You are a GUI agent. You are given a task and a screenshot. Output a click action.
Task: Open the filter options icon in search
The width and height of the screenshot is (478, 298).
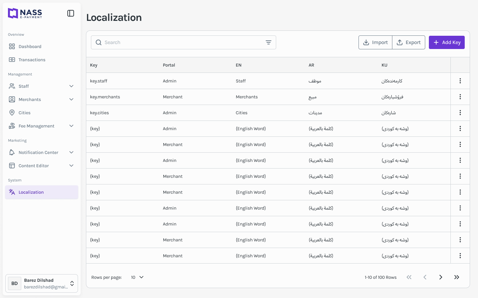[x=269, y=42]
